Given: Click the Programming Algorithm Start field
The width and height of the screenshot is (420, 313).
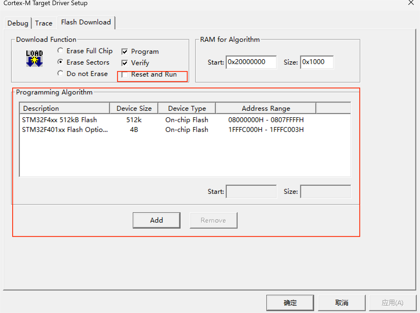Looking at the screenshot, I should pyautogui.click(x=251, y=191).
